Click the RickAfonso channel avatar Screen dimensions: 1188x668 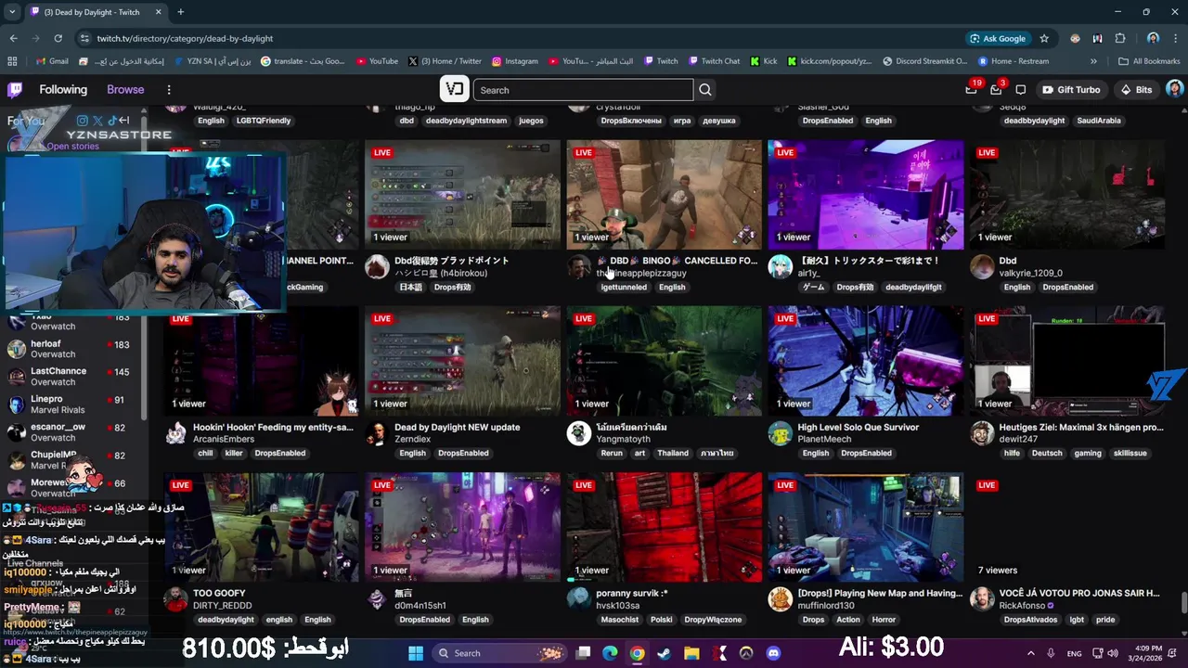(x=982, y=599)
